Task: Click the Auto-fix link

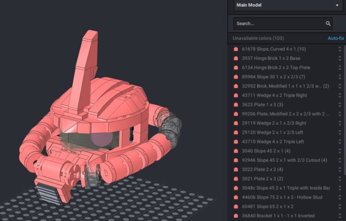Action: pos(336,38)
